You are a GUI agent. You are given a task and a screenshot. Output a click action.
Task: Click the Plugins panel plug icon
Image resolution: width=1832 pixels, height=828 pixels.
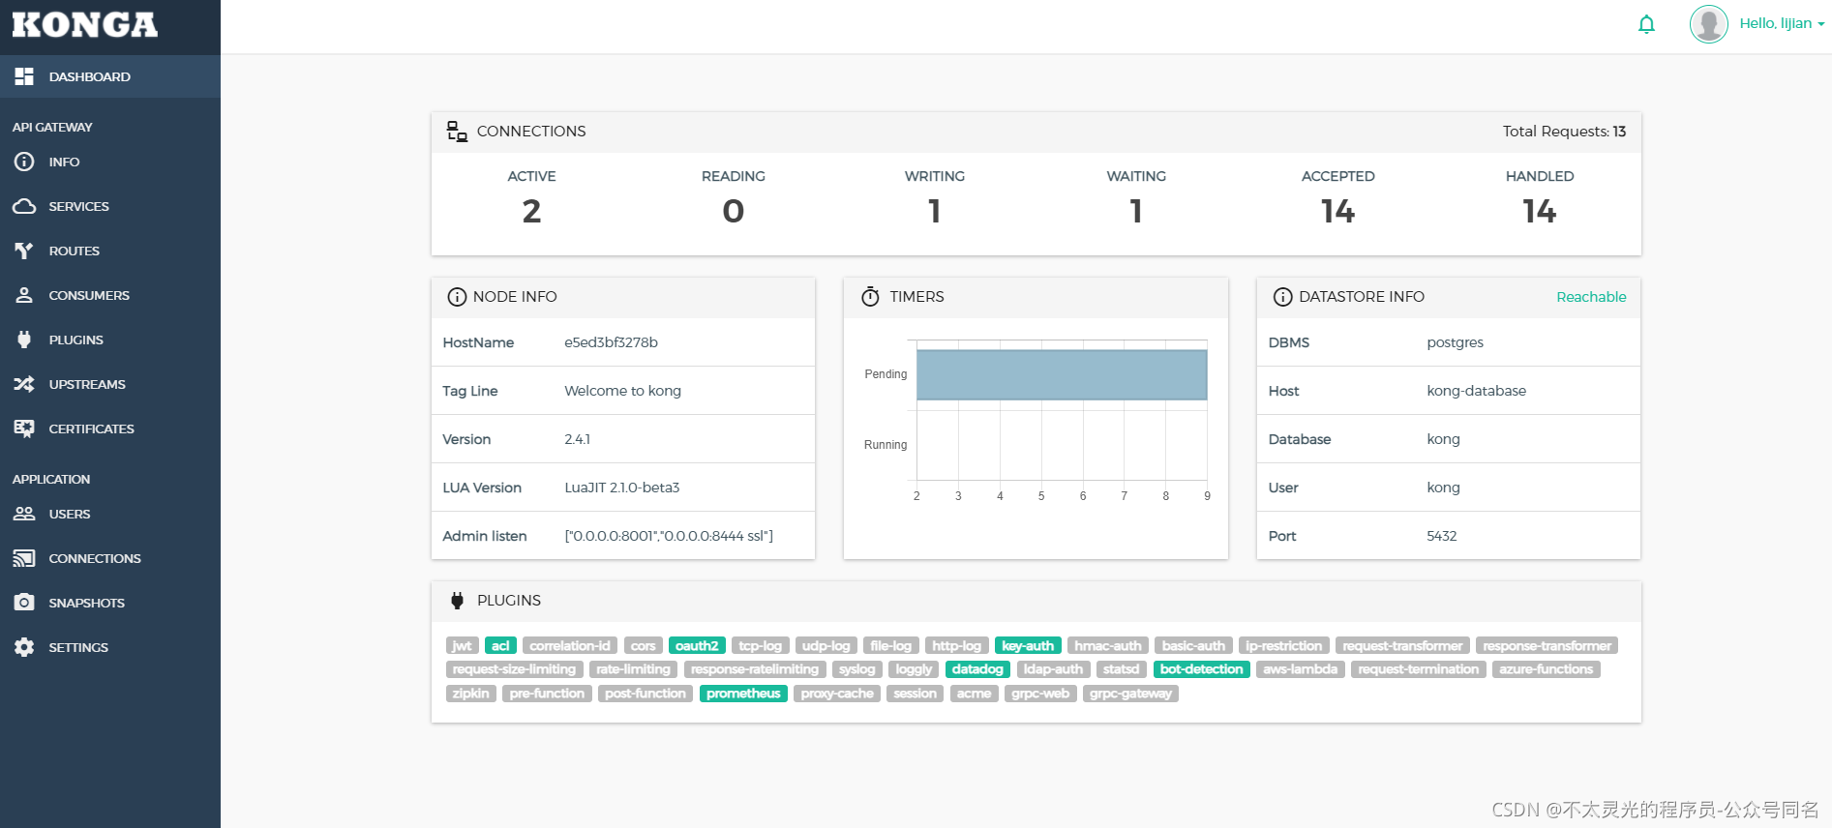[457, 601]
